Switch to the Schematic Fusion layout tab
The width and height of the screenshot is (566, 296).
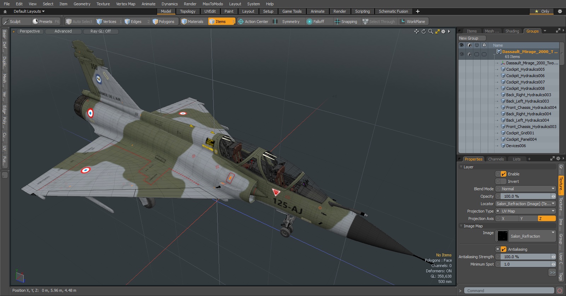[x=393, y=11]
